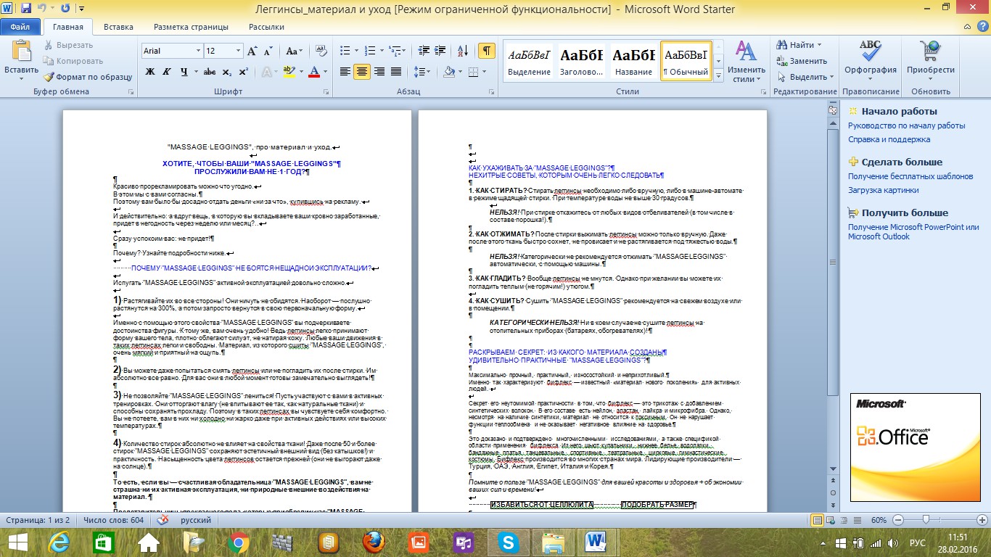Increase font size with the grow font icon
The image size is (991, 557).
pyautogui.click(x=252, y=51)
